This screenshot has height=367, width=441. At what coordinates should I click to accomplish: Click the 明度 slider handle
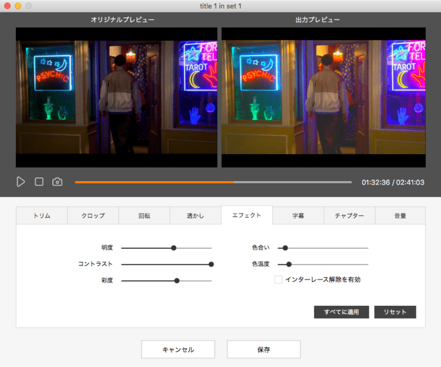174,248
